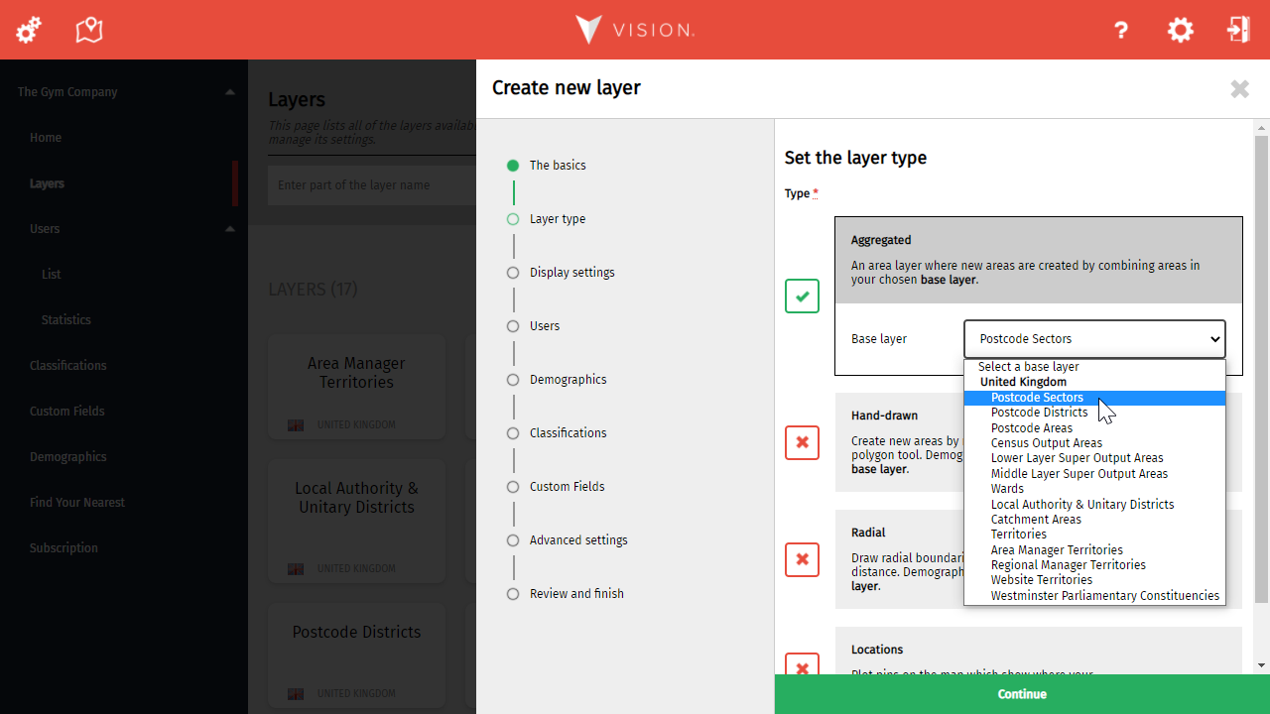This screenshot has width=1270, height=714.
Task: Open the settings gear icon
Action: [x=1180, y=30]
